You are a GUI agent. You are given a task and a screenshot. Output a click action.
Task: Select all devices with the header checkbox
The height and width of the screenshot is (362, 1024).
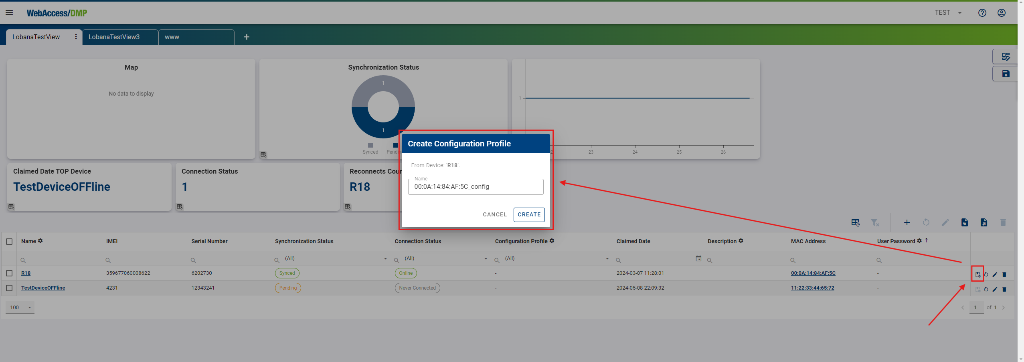pyautogui.click(x=9, y=241)
